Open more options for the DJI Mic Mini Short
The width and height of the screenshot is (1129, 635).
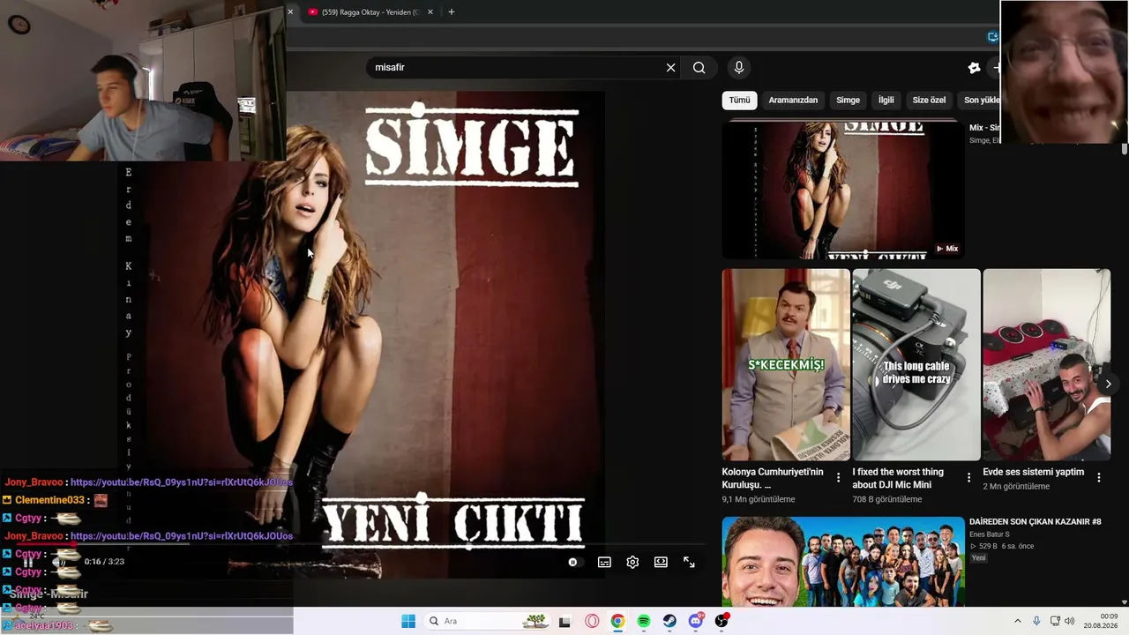[968, 478]
